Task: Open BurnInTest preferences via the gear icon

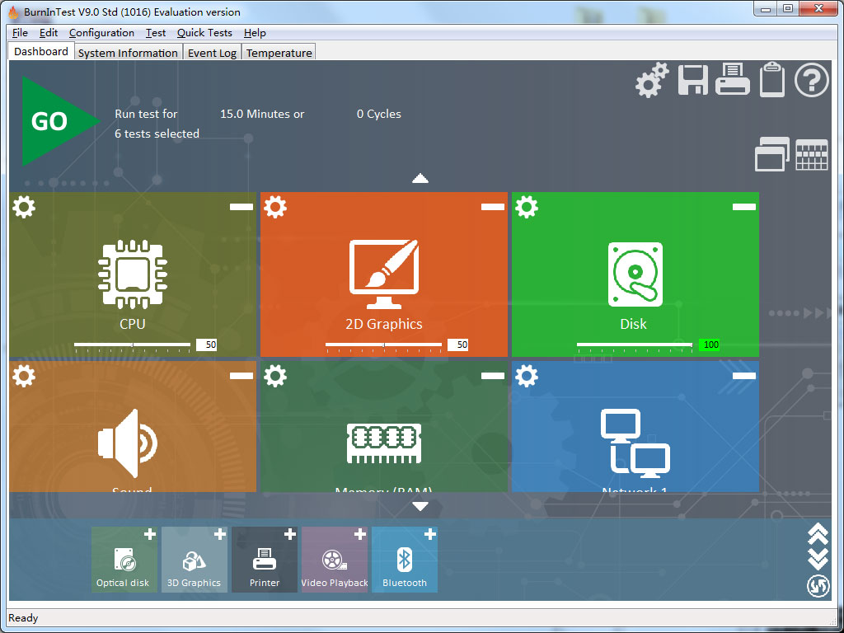Action: (650, 80)
